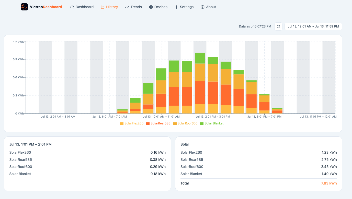Image resolution: width=352 pixels, height=199 pixels.
Task: Click the 0 kWh axis label
Action: (x=19, y=113)
